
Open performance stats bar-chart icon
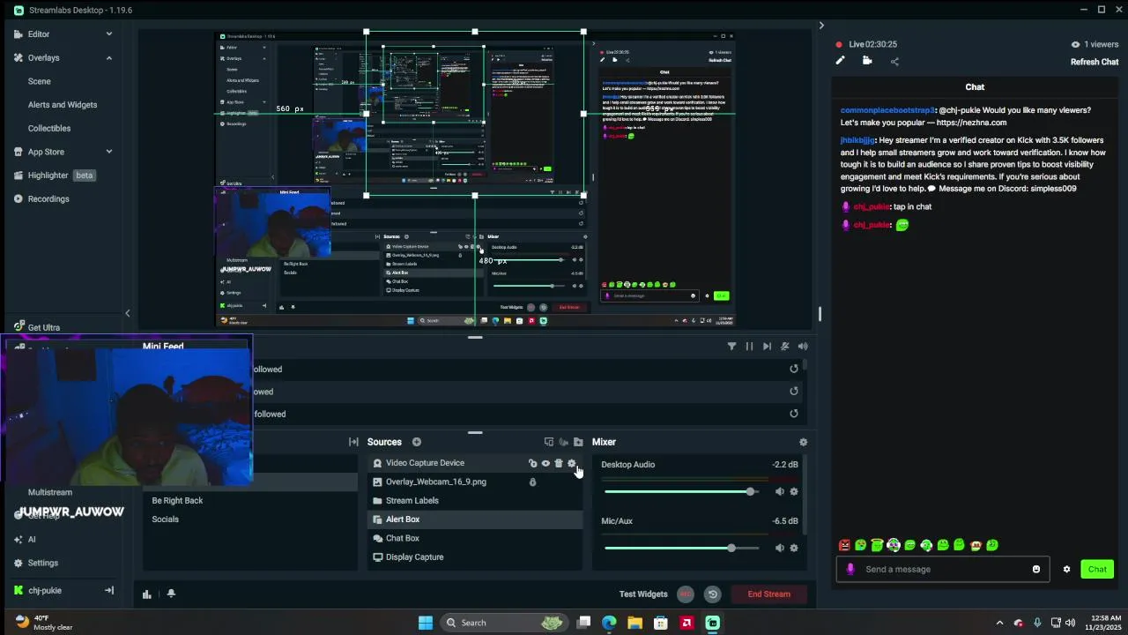coord(147,594)
